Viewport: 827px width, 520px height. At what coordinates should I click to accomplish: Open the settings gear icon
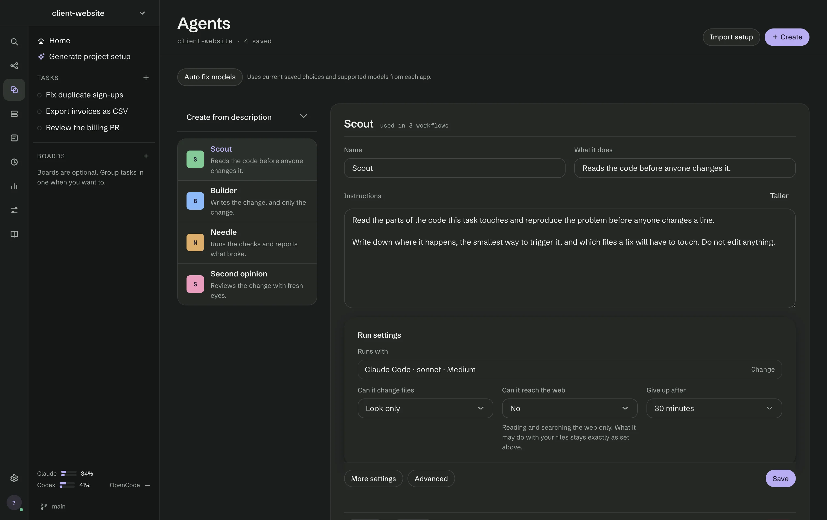(14, 478)
